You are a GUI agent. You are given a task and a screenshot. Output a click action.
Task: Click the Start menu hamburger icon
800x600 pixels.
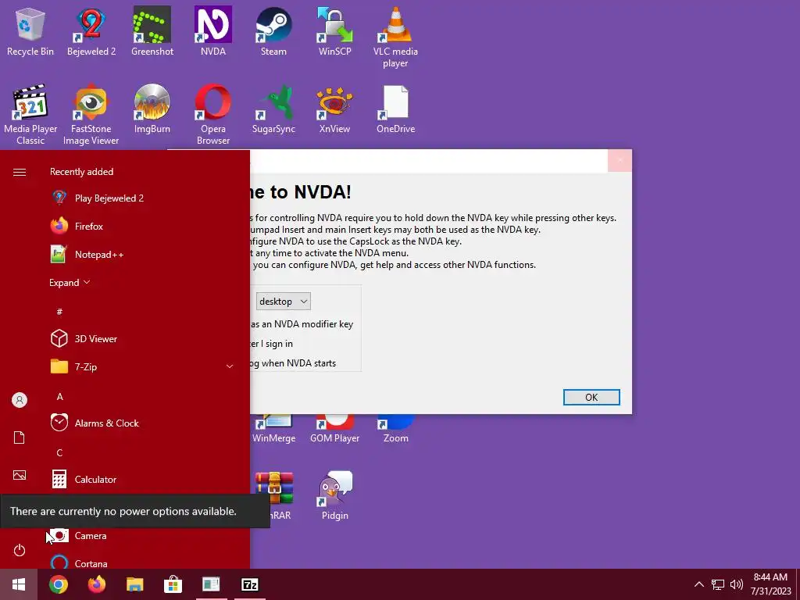(20, 173)
